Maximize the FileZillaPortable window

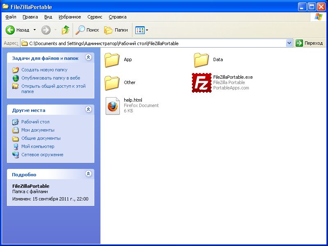point(312,7)
